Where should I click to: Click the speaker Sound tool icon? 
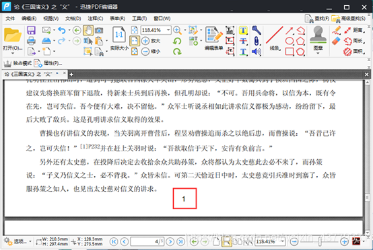click(x=257, y=51)
